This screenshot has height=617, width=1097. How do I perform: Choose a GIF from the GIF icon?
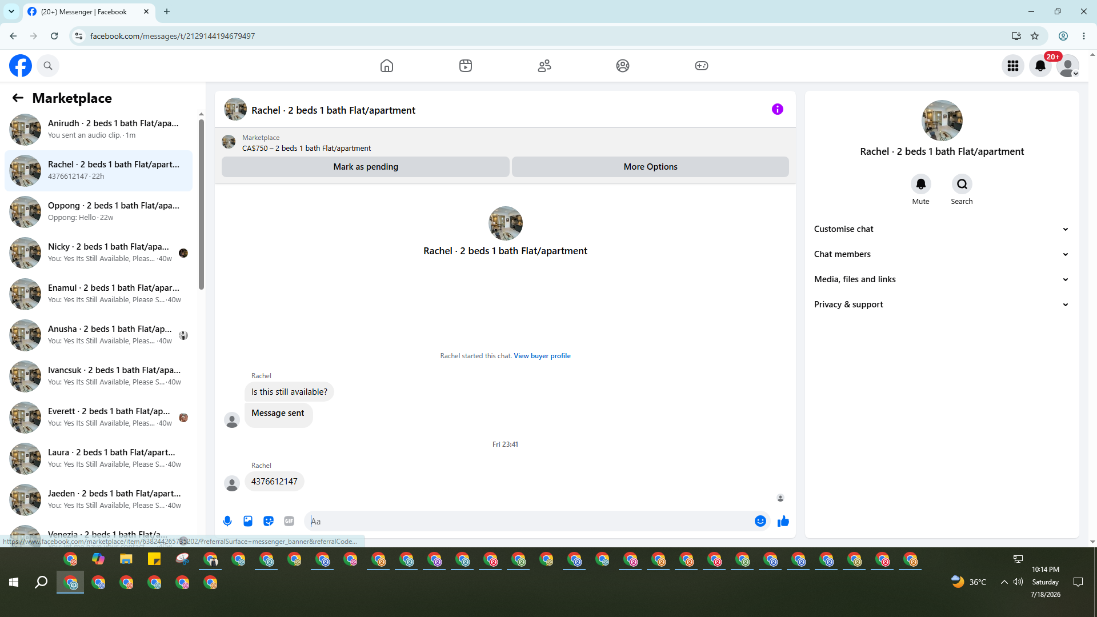point(289,521)
